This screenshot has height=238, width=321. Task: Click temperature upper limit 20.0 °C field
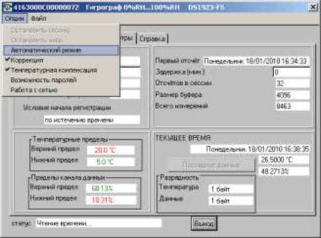point(111,150)
